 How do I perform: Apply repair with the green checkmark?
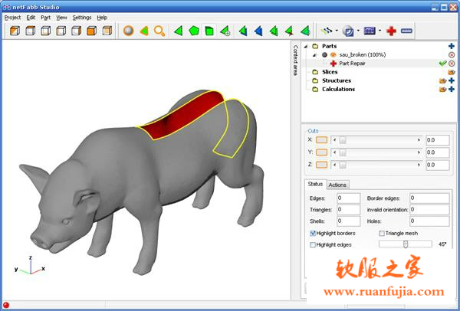(442, 63)
